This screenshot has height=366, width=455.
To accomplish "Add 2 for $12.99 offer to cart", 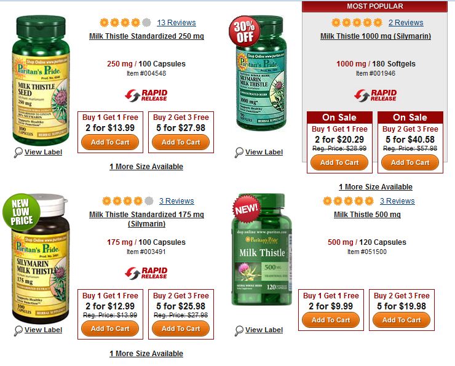I will point(110,328).
